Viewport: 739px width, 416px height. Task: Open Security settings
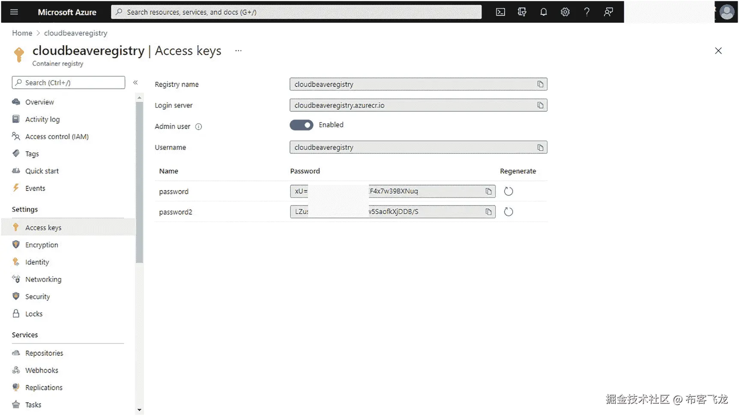coord(38,297)
